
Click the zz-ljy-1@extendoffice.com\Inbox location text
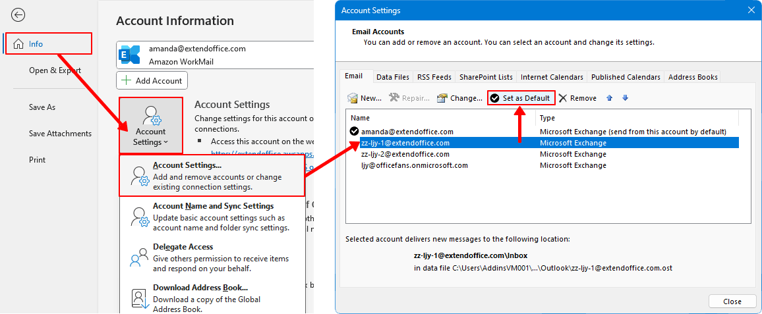click(x=471, y=255)
